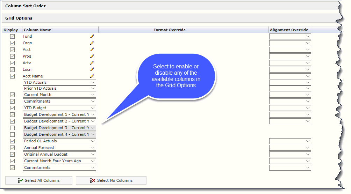
Task: Click the Select No Columns button
Action: tap(111, 180)
